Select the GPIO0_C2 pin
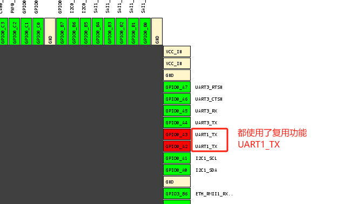This screenshot has width=343, height=204. coord(15,31)
